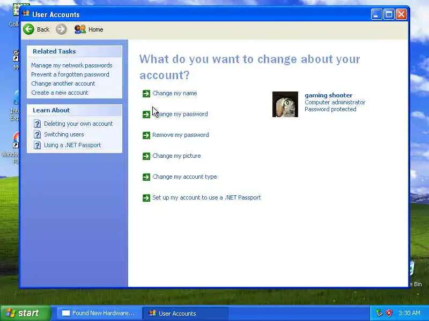Click help icon for Switching users

[x=37, y=134]
